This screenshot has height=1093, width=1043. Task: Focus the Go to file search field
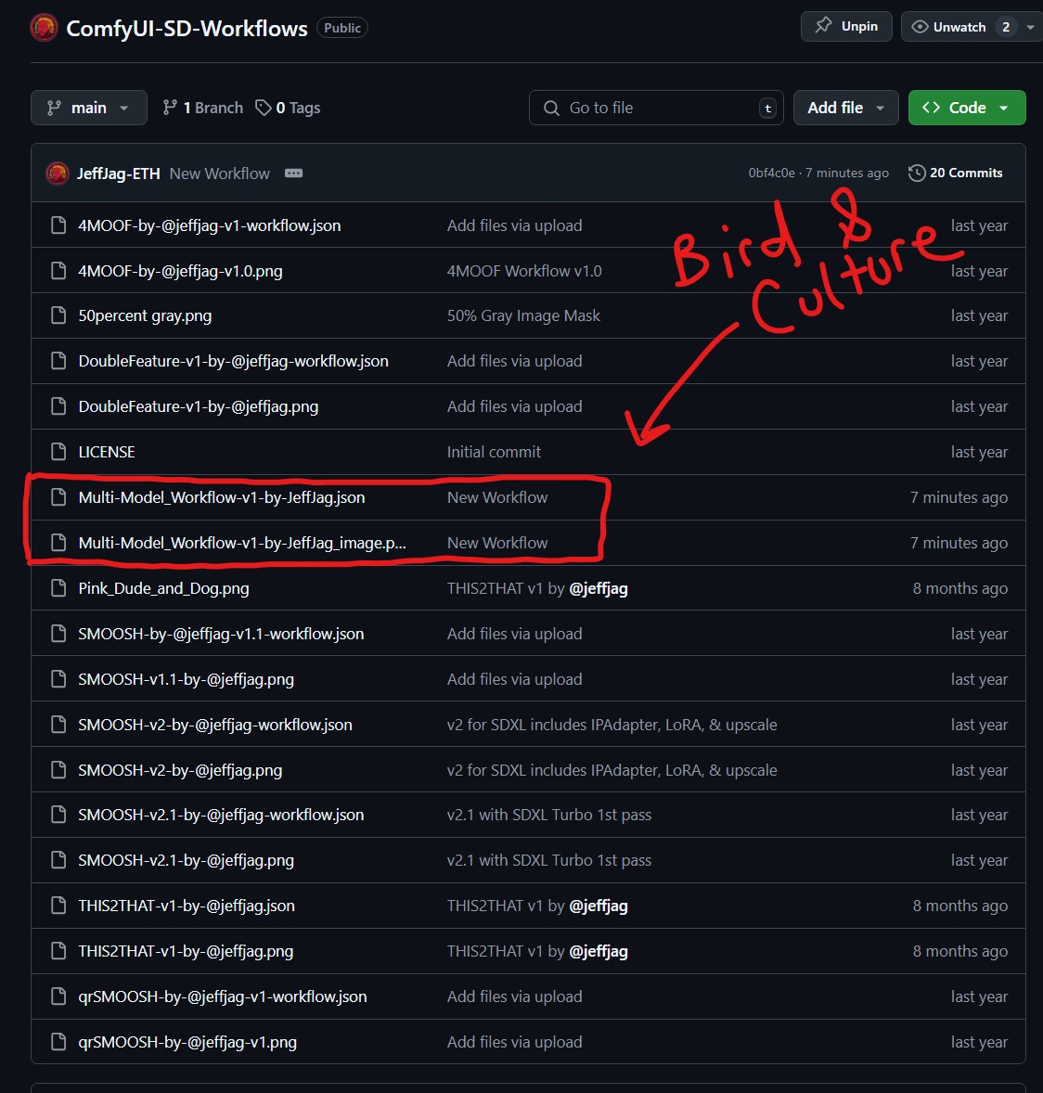pyautogui.click(x=656, y=108)
